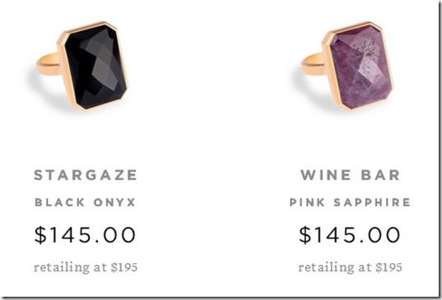Screen dimensions: 442x300
Task: Open the Wine Bar pink sapphire ring image
Action: point(347,66)
